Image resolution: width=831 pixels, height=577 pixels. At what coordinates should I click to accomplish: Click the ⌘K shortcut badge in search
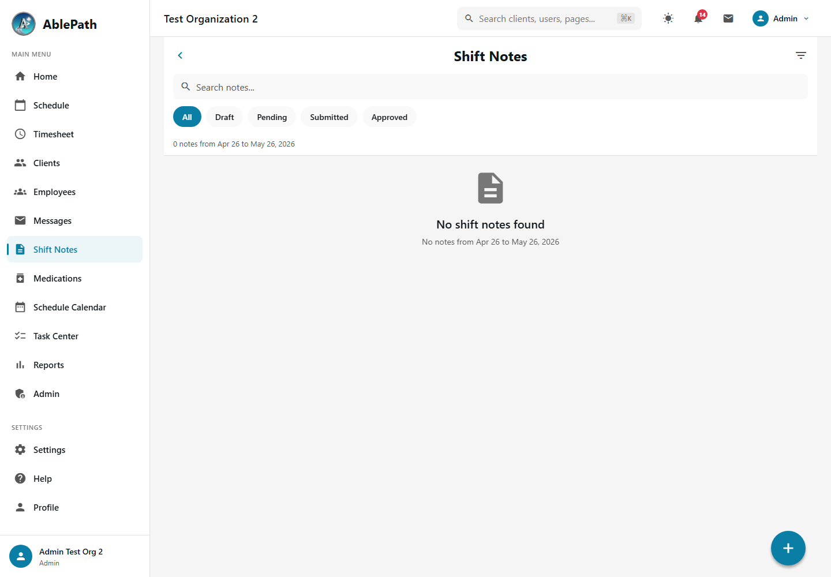click(x=626, y=18)
